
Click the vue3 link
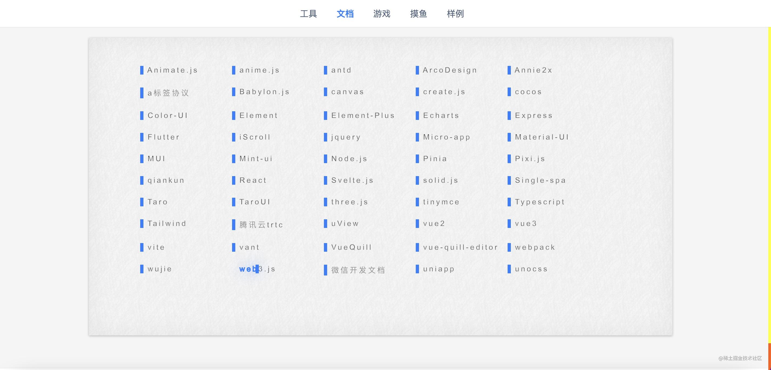point(526,223)
